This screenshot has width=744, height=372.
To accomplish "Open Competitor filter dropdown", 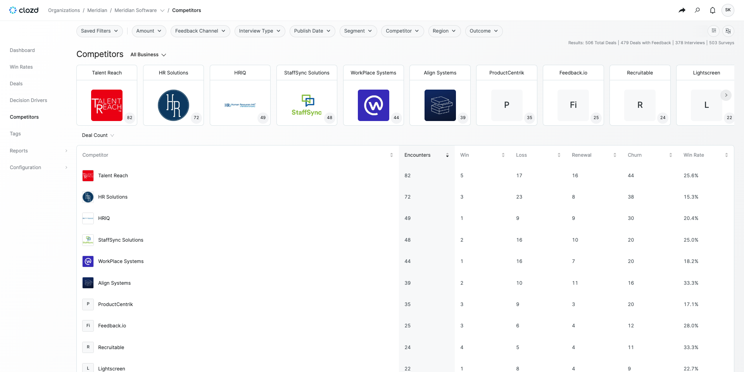I will [x=402, y=31].
